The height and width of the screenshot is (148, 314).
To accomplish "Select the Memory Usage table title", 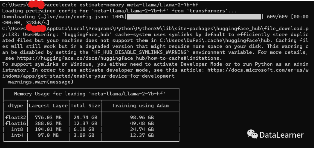I will point(90,94).
